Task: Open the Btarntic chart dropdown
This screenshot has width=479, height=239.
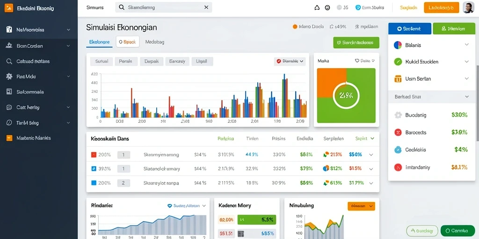Action: 290,61
